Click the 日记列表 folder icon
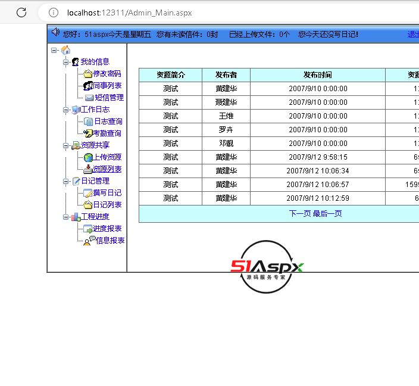Screen dimensions: 419x386 click(x=88, y=205)
